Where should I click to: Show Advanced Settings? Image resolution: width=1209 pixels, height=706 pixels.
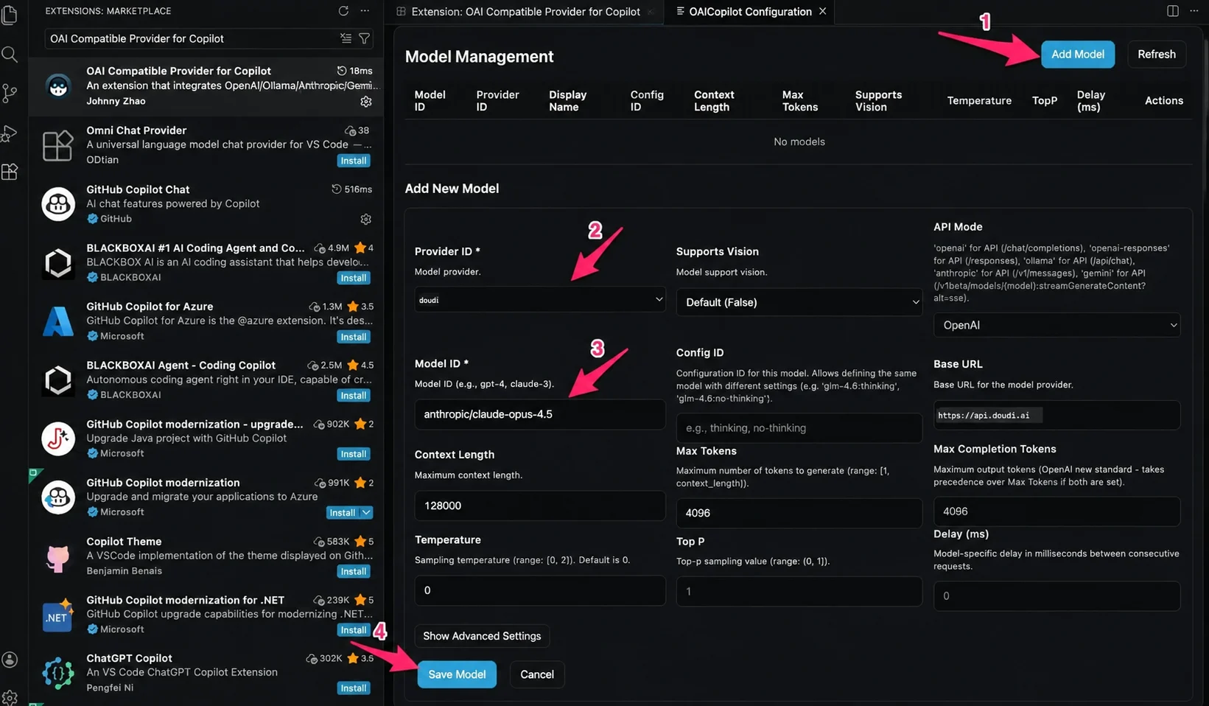click(x=482, y=636)
